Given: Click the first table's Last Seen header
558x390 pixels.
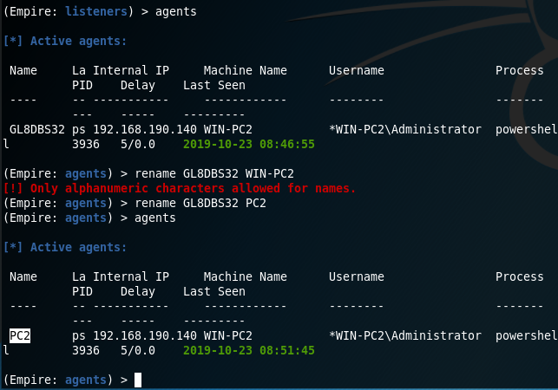Looking at the screenshot, I should point(214,85).
